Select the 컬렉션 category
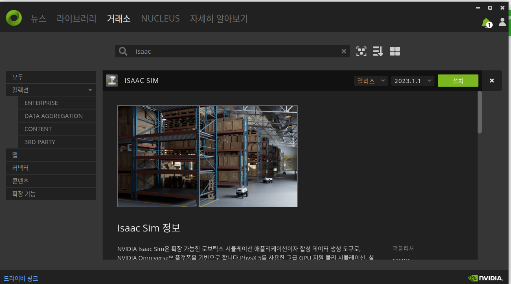Viewport: 511px width, 284px height. click(x=45, y=90)
